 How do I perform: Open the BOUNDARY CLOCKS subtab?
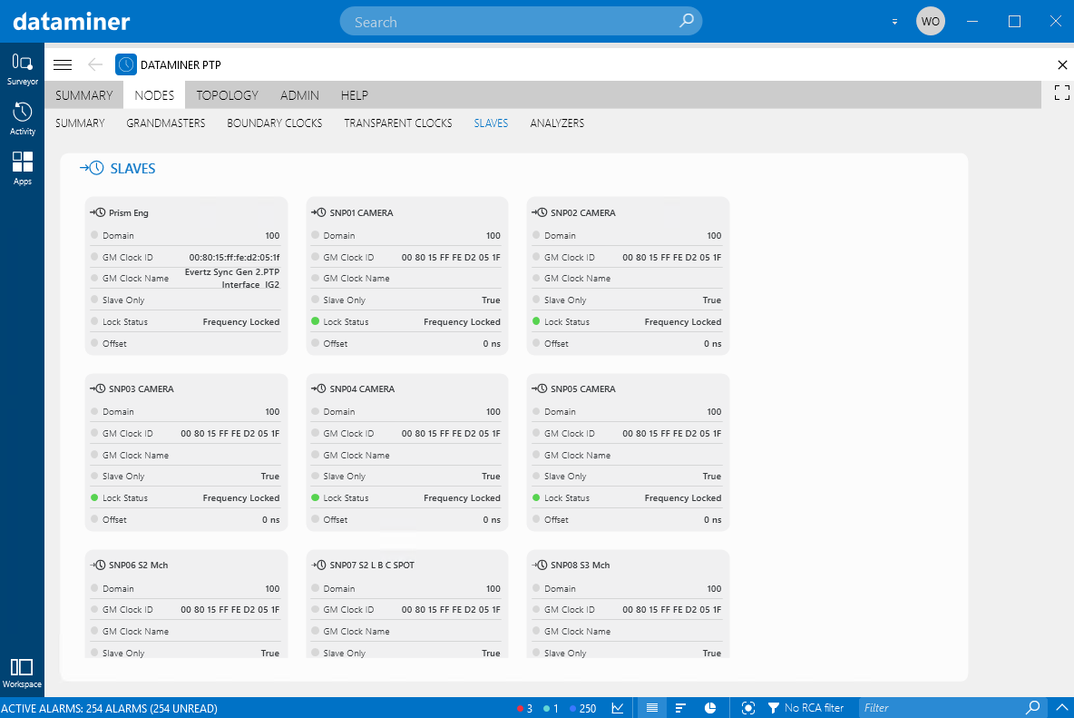[x=275, y=123]
